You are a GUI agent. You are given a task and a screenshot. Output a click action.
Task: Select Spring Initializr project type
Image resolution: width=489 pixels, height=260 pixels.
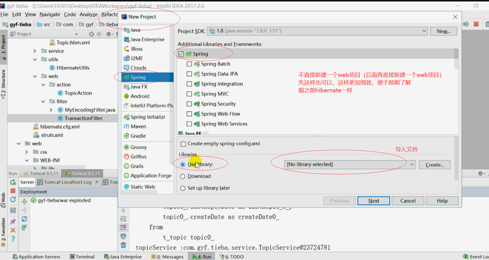click(147, 117)
